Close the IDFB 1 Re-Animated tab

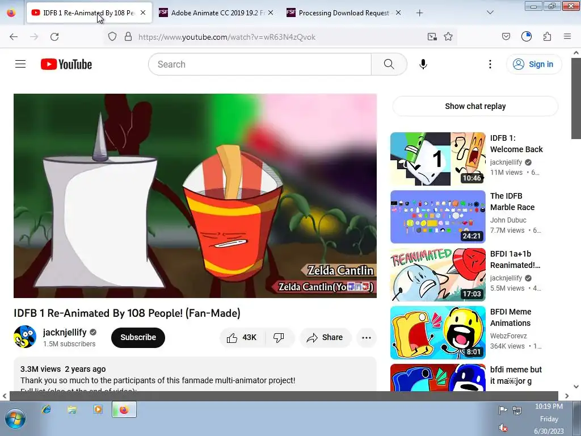pos(143,12)
